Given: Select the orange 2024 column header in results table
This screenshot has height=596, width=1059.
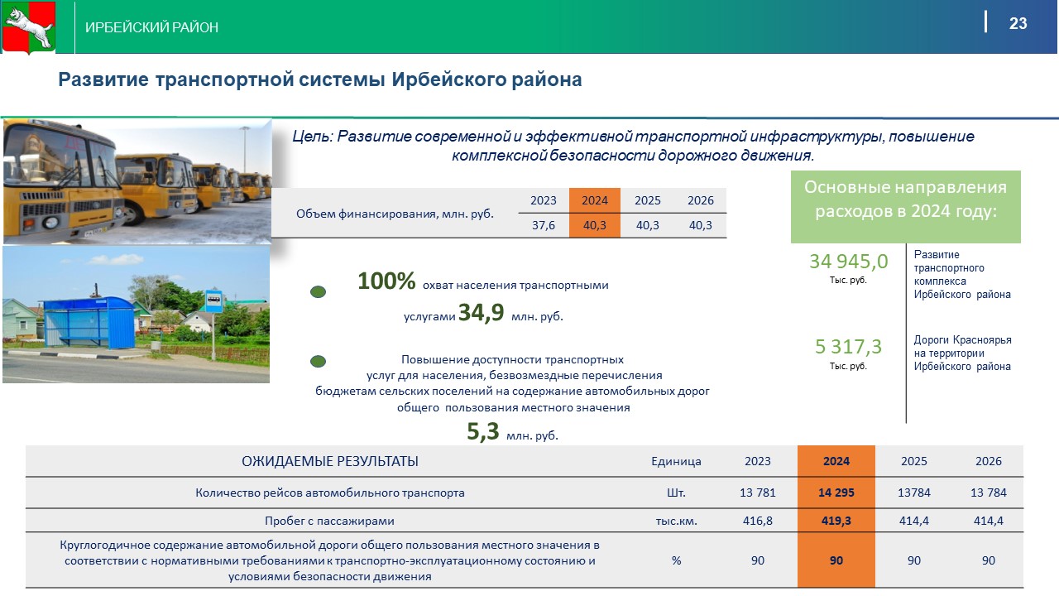Looking at the screenshot, I should coord(836,461).
